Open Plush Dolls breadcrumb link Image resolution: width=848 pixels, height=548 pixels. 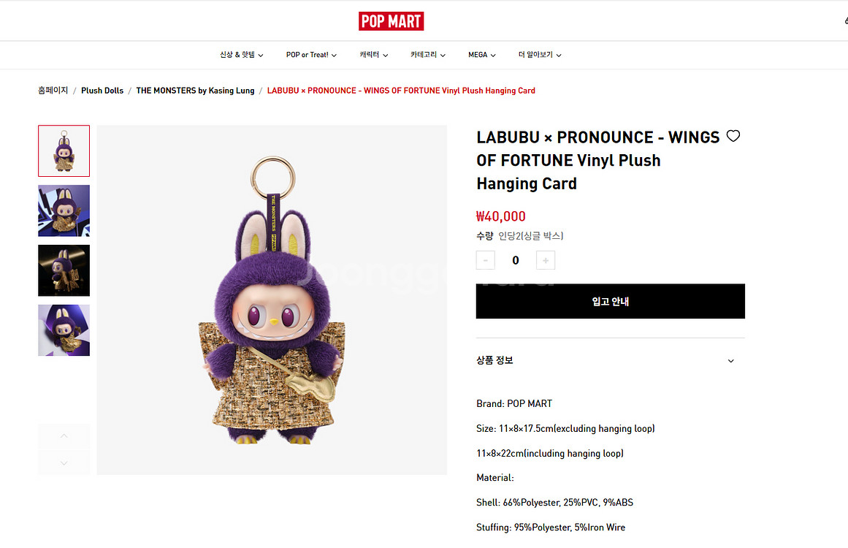point(102,91)
